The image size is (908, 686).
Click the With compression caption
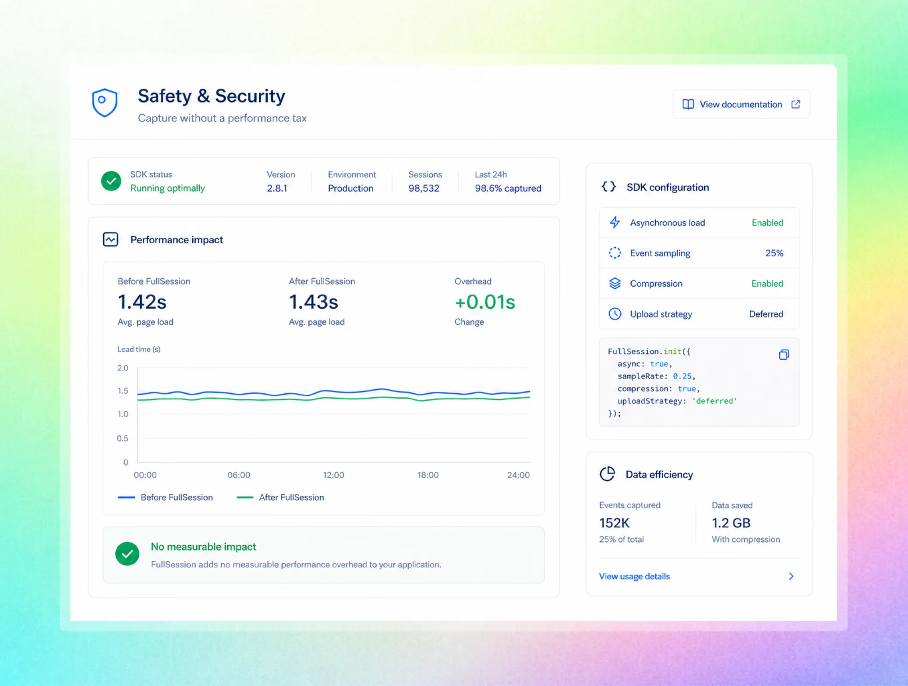click(745, 539)
